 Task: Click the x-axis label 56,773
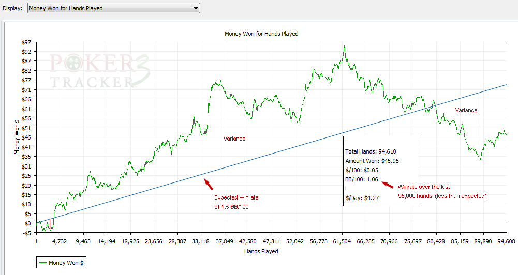point(318,241)
